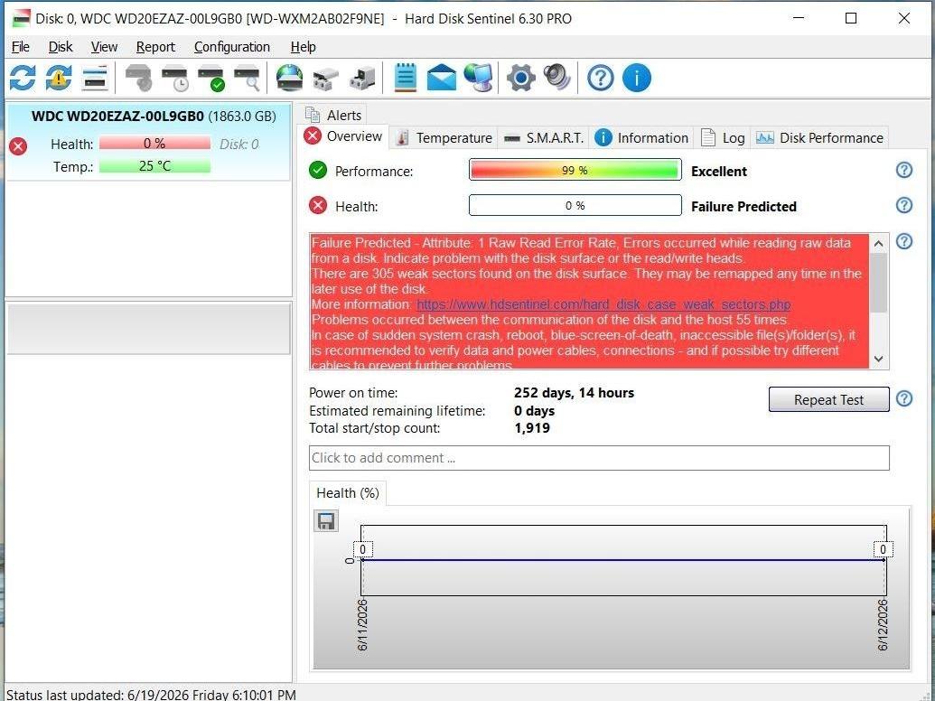
Task: Click the Status last updated status bar text
Action: [151, 695]
